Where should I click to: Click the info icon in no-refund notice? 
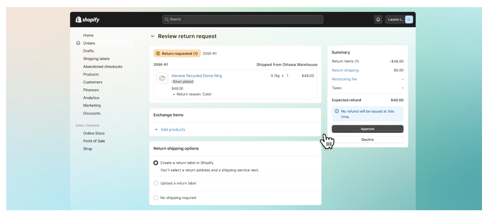337,111
